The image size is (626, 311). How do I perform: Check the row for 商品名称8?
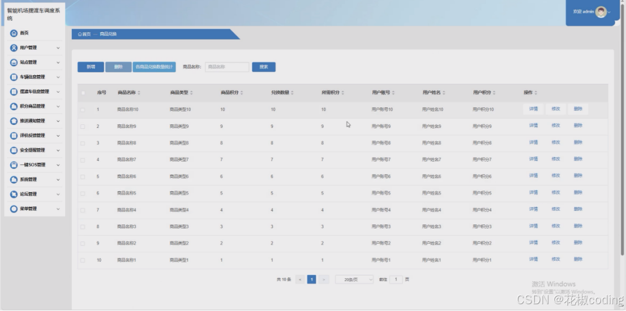83,143
